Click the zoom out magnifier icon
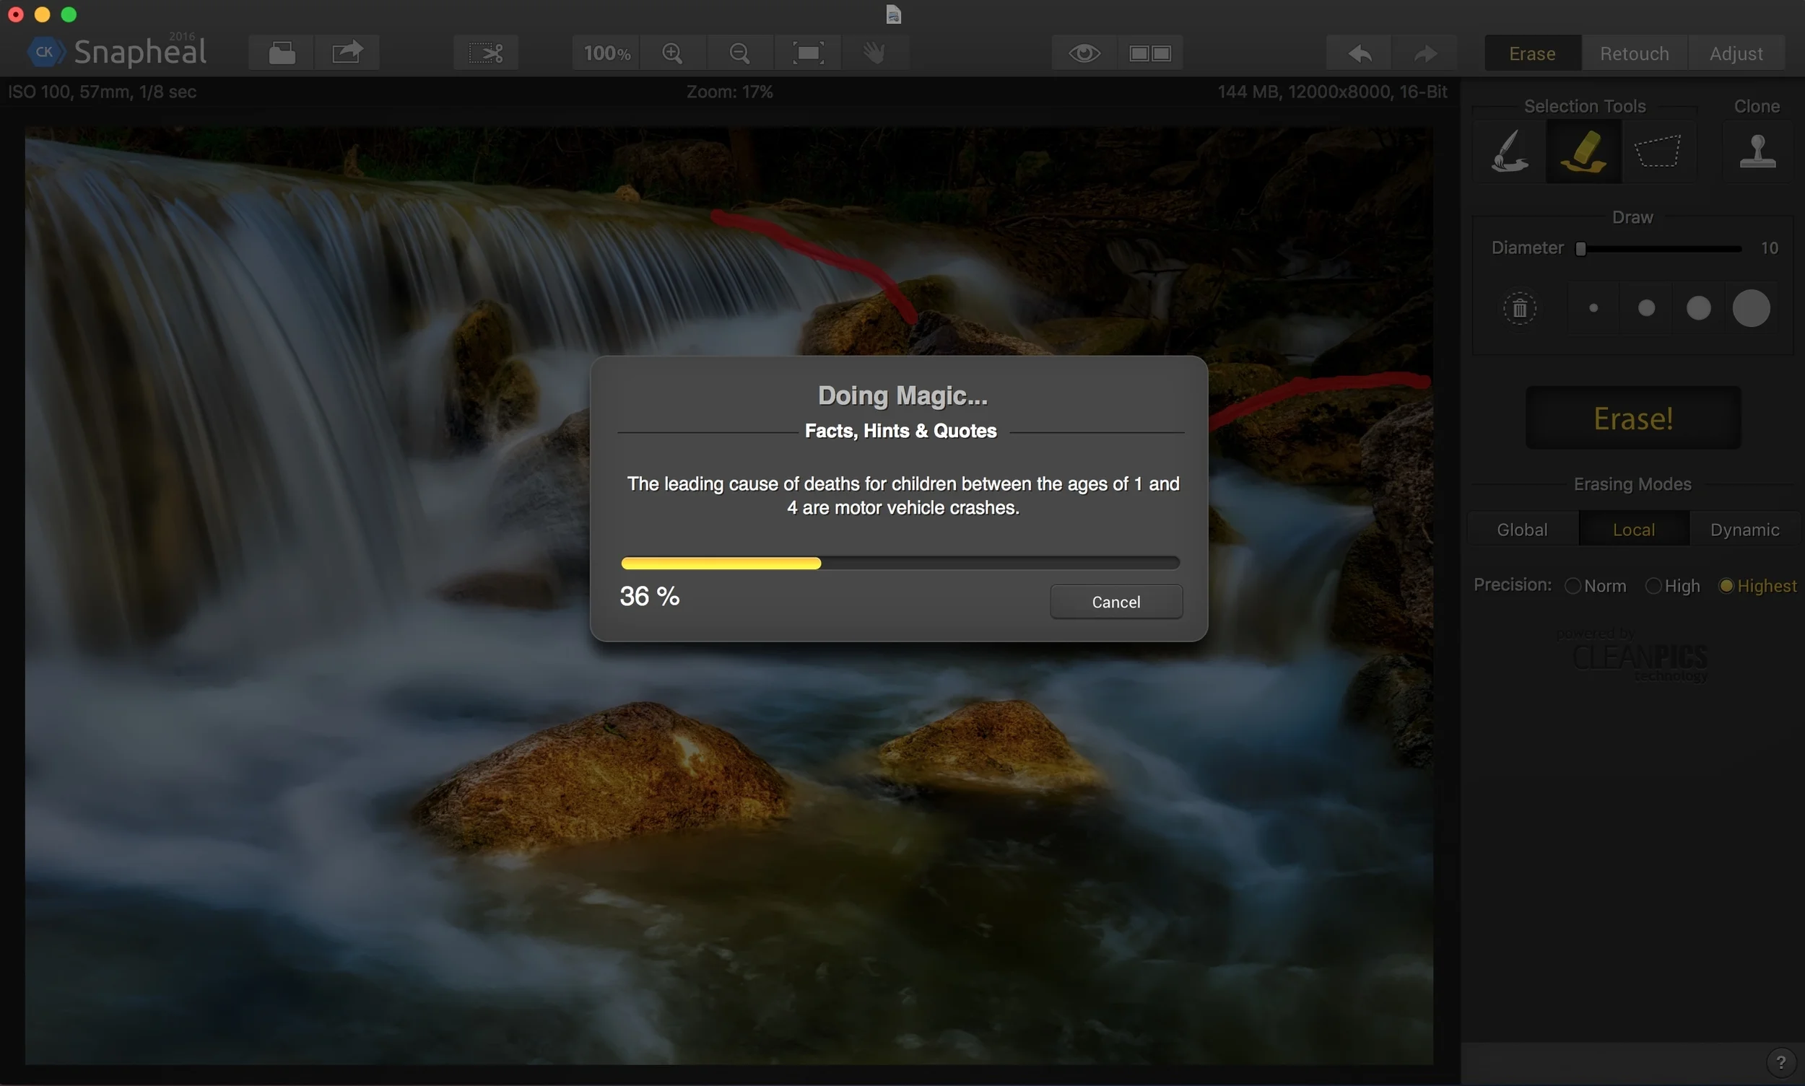 click(x=739, y=53)
